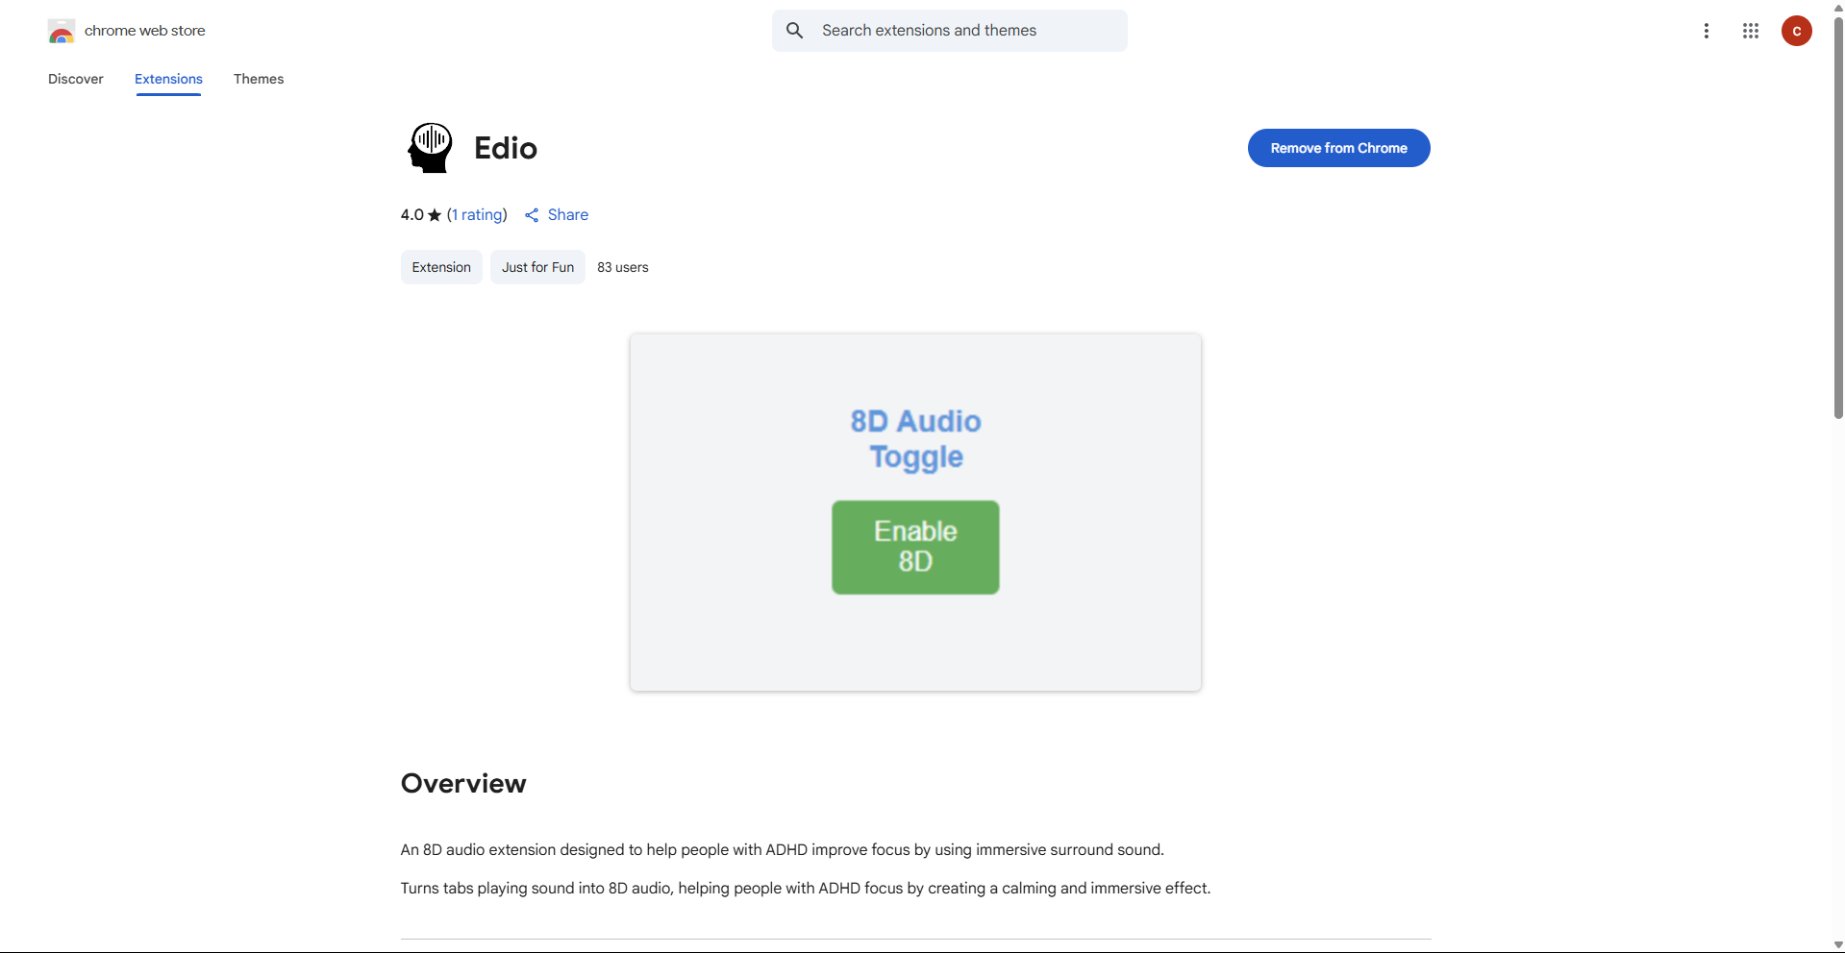Screen dimensions: 1845x953
Task: Open the 1 rating link
Action: [x=477, y=215]
